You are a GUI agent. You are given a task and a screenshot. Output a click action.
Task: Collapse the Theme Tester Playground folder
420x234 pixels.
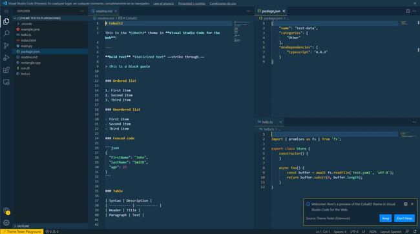pos(50,18)
